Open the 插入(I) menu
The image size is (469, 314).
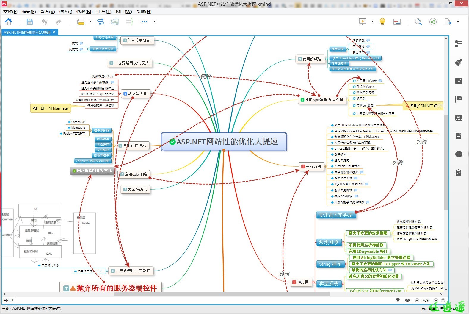click(65, 11)
